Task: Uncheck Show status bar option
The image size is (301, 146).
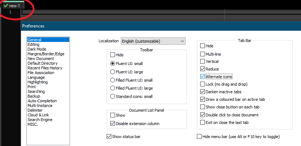Action: [x=109, y=137]
